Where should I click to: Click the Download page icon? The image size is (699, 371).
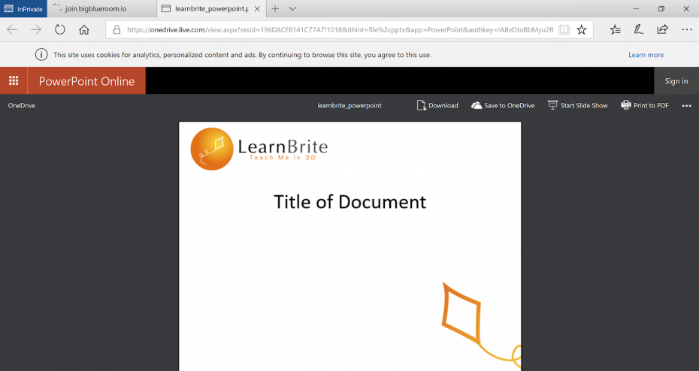pos(421,106)
